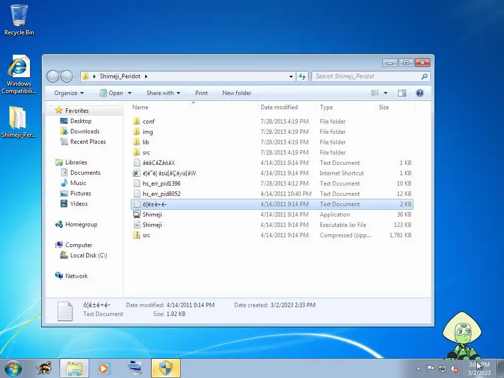
Task: Select the Shimeji Executable Jar File
Action: [x=272, y=224]
